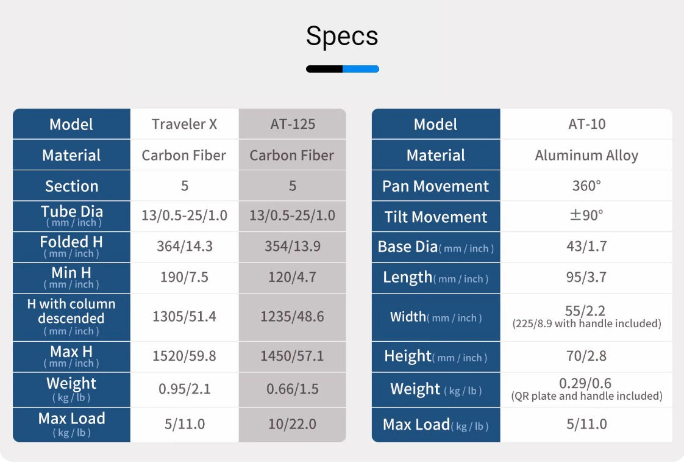
Task: Select the '1520/59.8' max height value
Action: 185,356
